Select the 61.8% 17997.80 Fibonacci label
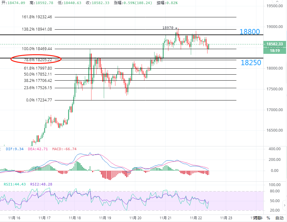287x222 pixels. (38, 68)
